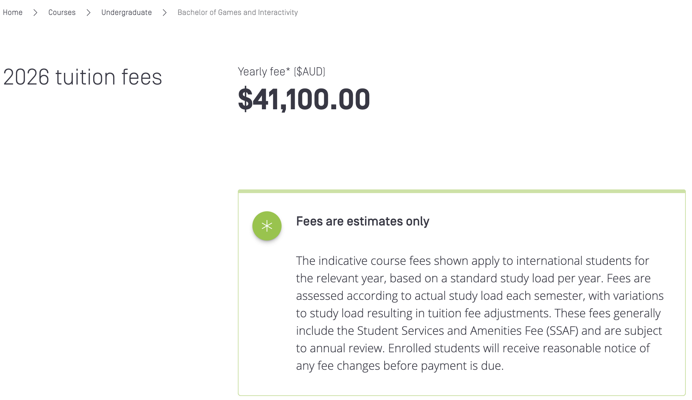Select the Bachelor of Games and Interactivity breadcrumb
Screen dimensions: 692x400
point(237,12)
